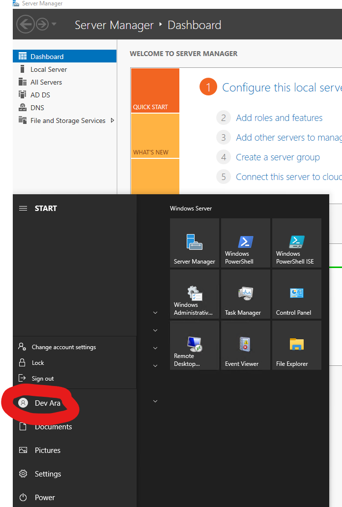Click Create a server group link
This screenshot has height=507, width=342.
(278, 157)
